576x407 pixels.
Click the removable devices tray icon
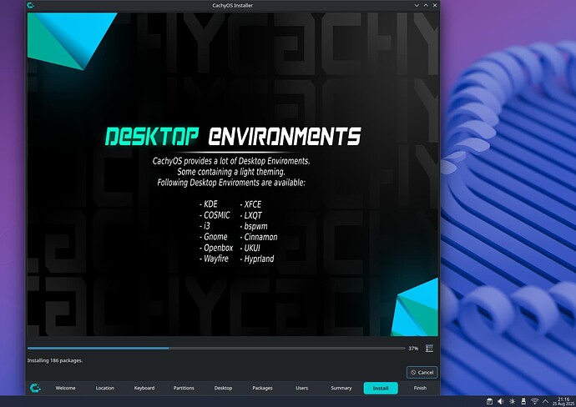[523, 401]
